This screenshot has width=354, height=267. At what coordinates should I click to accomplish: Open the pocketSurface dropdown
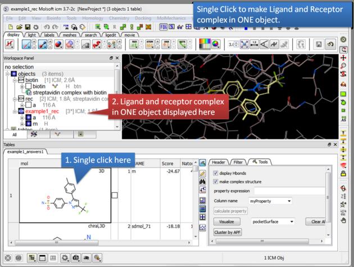coord(273,221)
